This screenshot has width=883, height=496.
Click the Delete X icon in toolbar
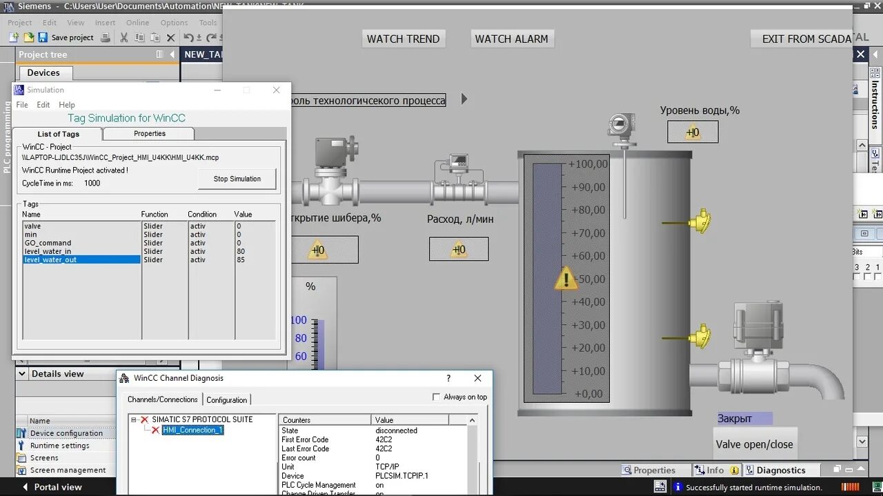click(x=170, y=37)
